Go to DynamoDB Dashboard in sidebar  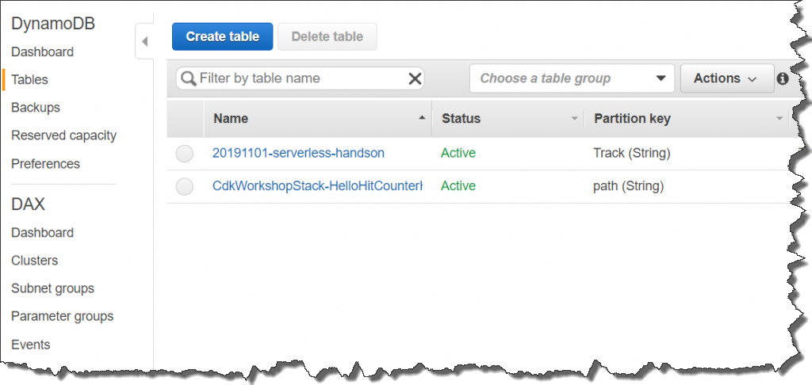pos(43,51)
